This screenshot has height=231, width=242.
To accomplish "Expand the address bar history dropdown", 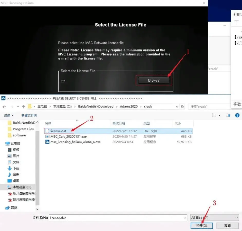I will pos(177,107).
